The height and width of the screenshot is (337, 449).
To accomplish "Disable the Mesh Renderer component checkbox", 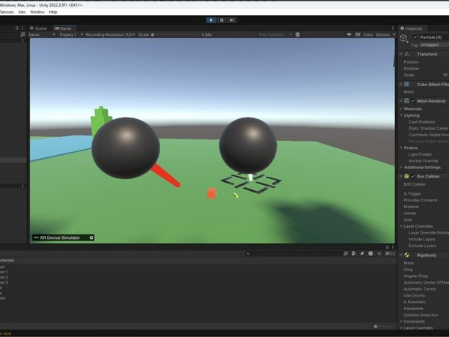I will (414, 100).
